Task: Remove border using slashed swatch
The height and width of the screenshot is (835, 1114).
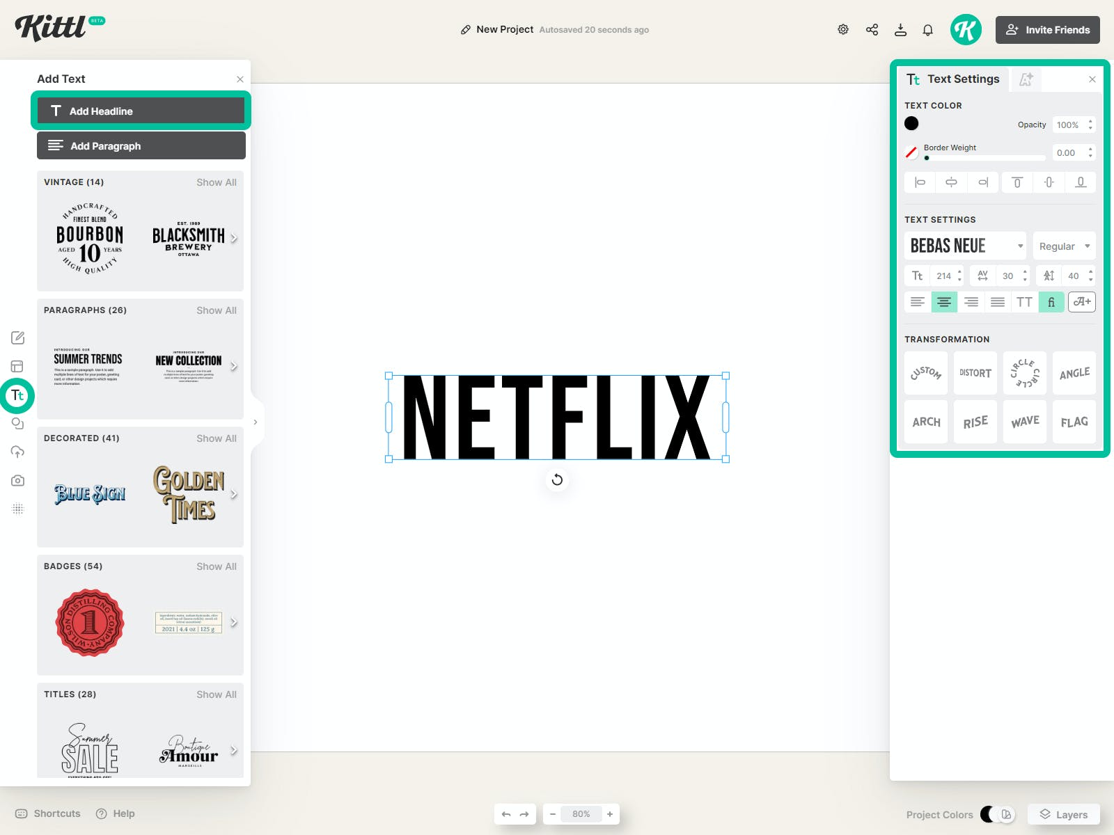Action: pos(911,152)
